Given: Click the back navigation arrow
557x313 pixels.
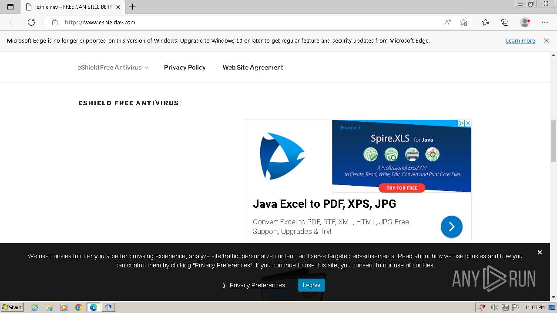Looking at the screenshot, I should pyautogui.click(x=12, y=22).
